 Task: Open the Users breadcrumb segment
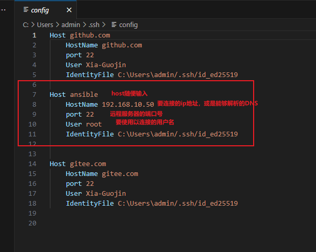tap(45, 25)
